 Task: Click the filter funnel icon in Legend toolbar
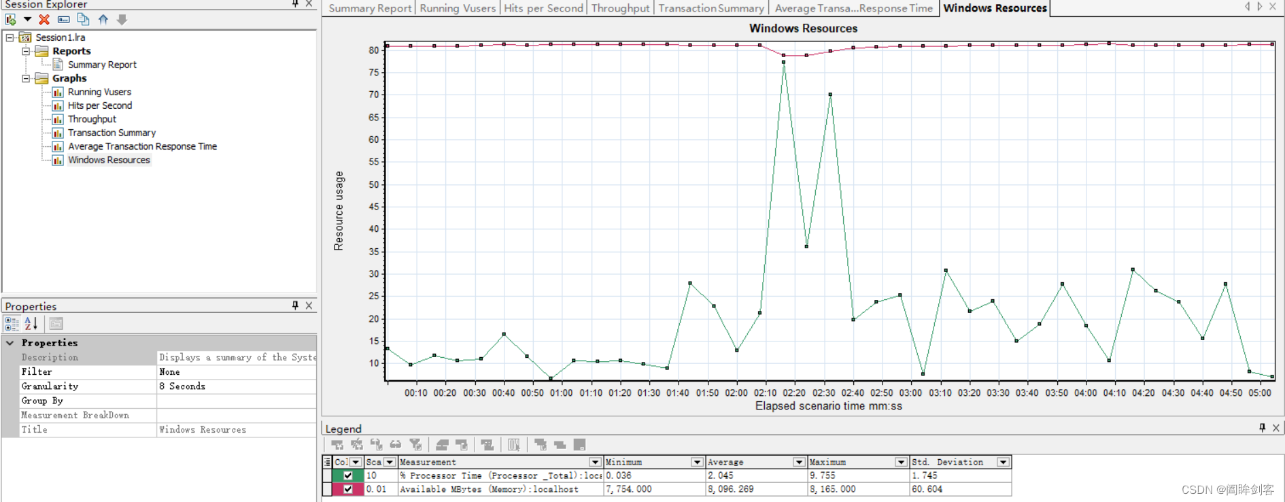point(415,445)
